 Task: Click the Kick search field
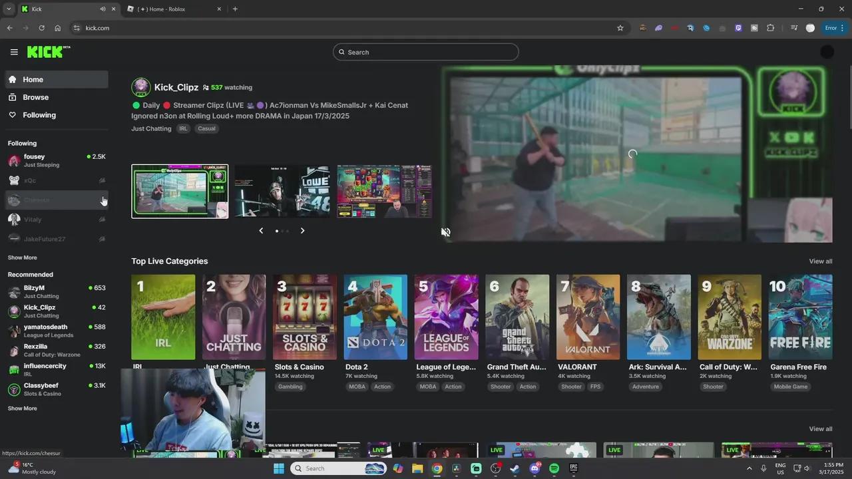click(x=426, y=52)
